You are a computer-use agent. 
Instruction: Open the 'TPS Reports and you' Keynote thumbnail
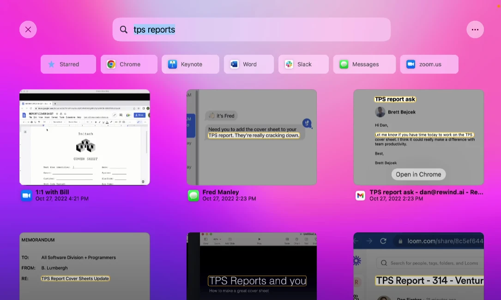tap(252, 266)
